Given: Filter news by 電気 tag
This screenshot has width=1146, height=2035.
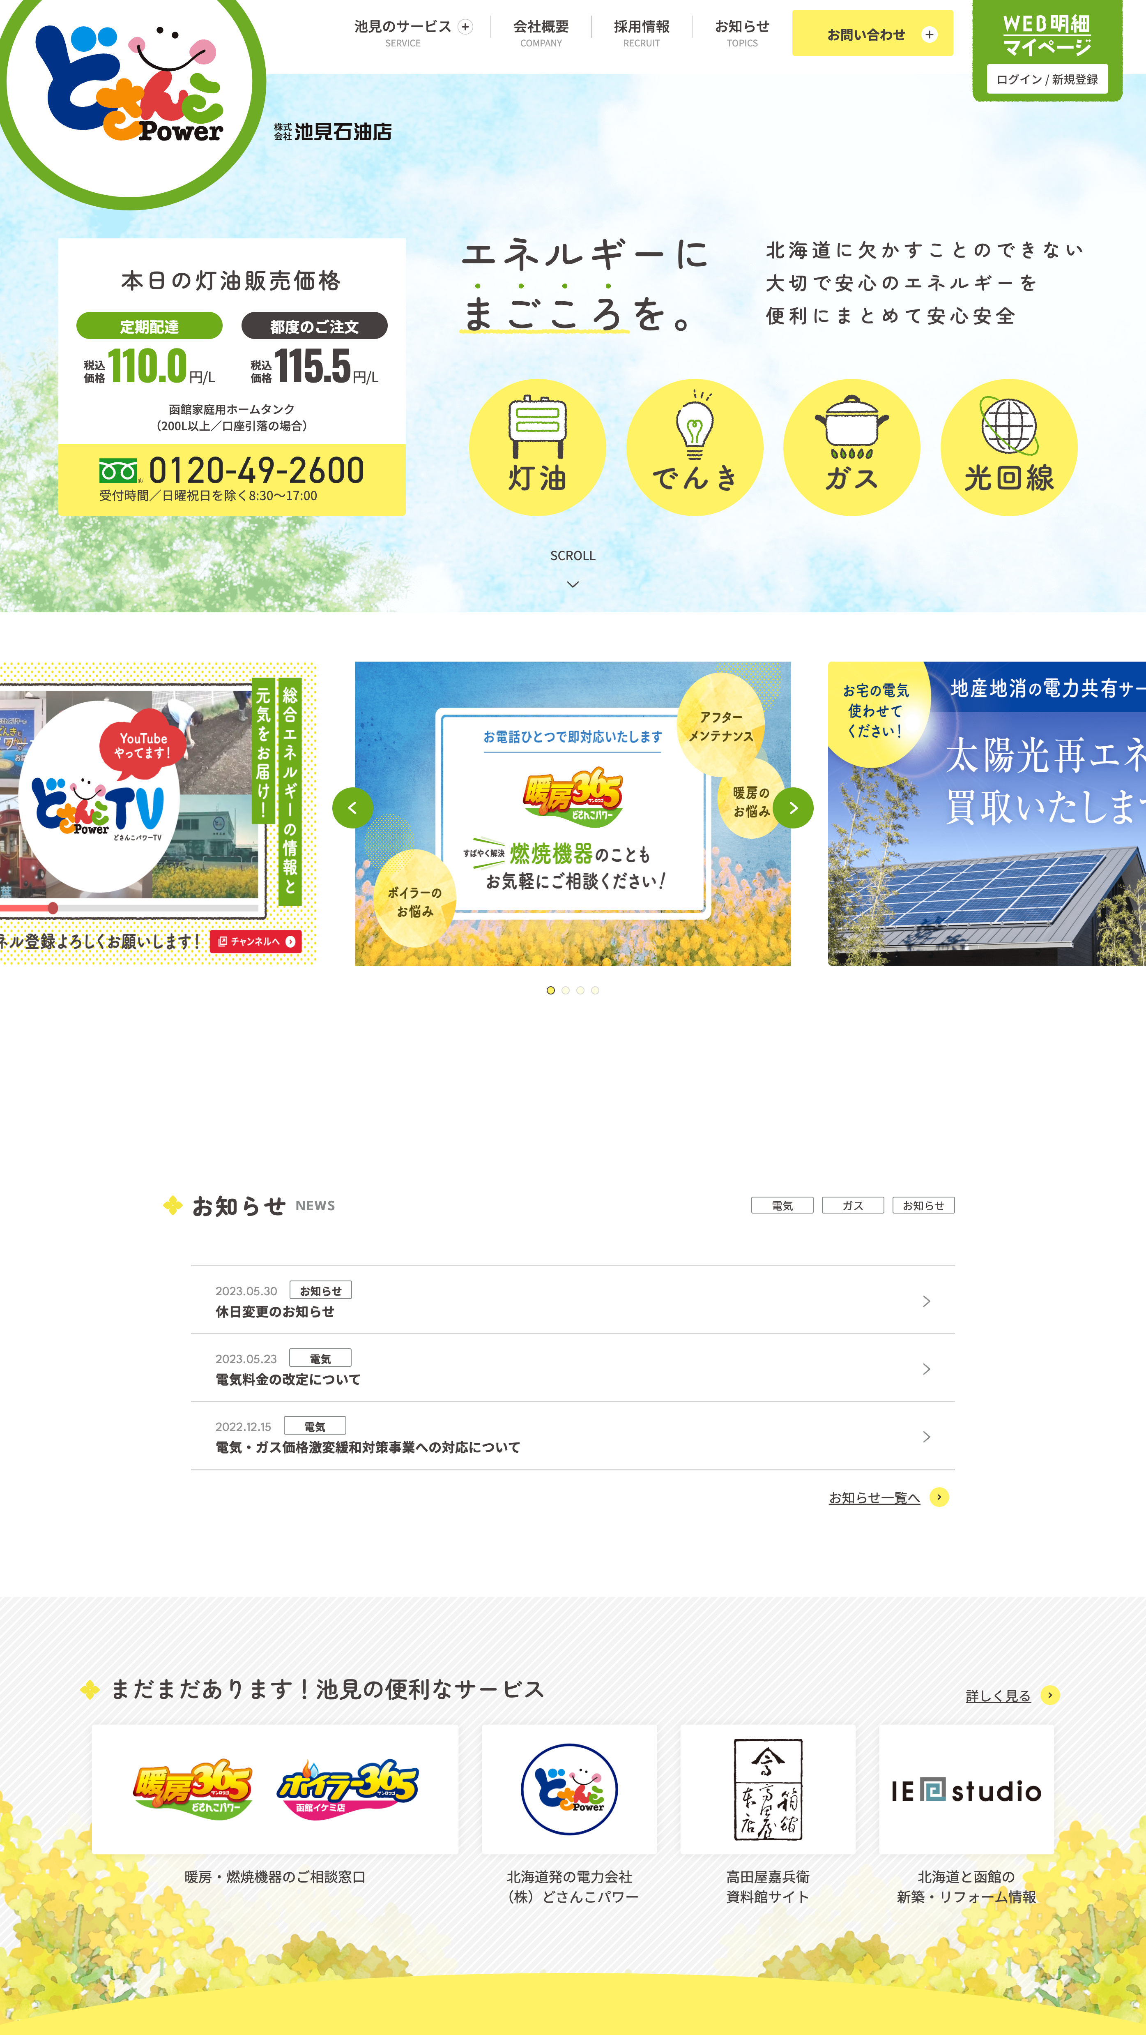Looking at the screenshot, I should 782,1206.
